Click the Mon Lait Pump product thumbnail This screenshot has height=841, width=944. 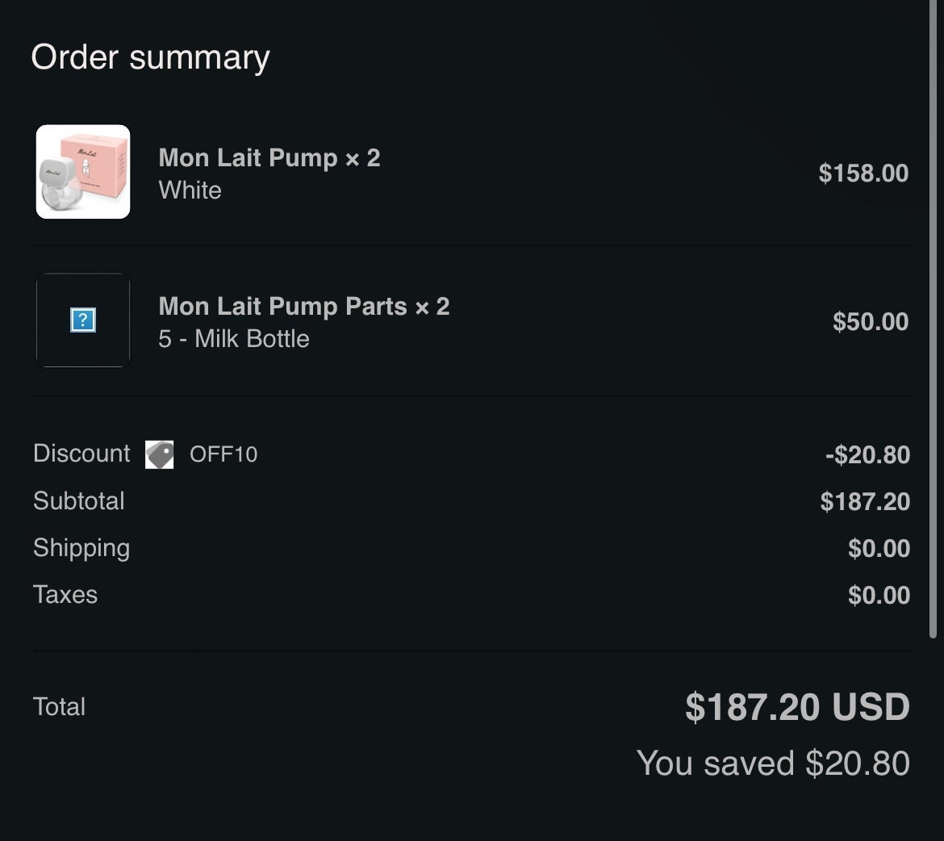pyautogui.click(x=83, y=172)
